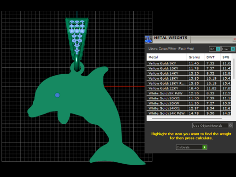Image resolution: width=236 pixels, height=177 pixels.
Task: Click the 11.83 DWT cell
Action: click(x=212, y=88)
